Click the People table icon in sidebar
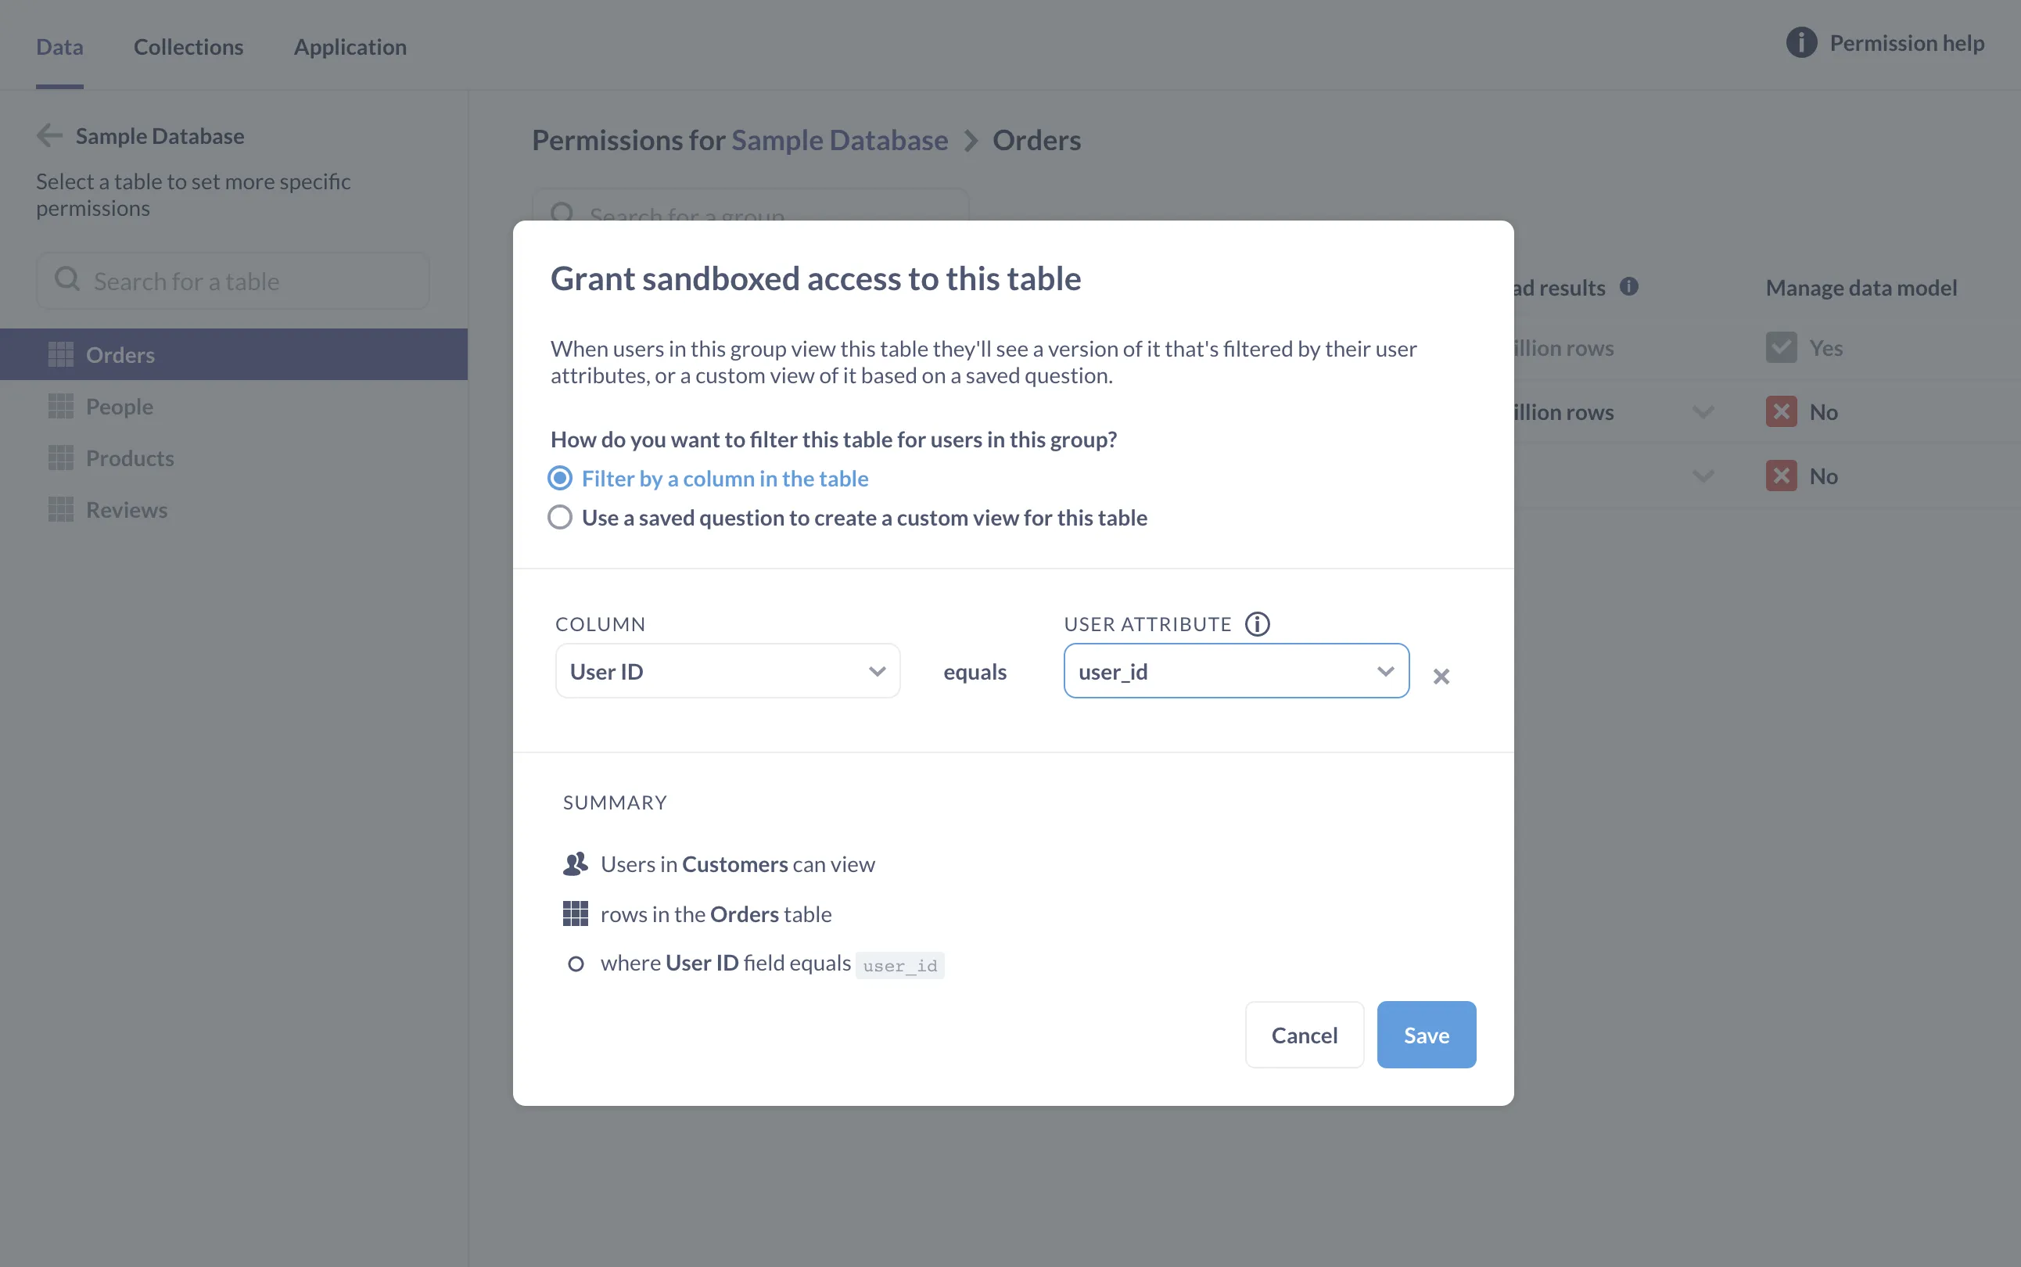2021x1267 pixels. (59, 406)
